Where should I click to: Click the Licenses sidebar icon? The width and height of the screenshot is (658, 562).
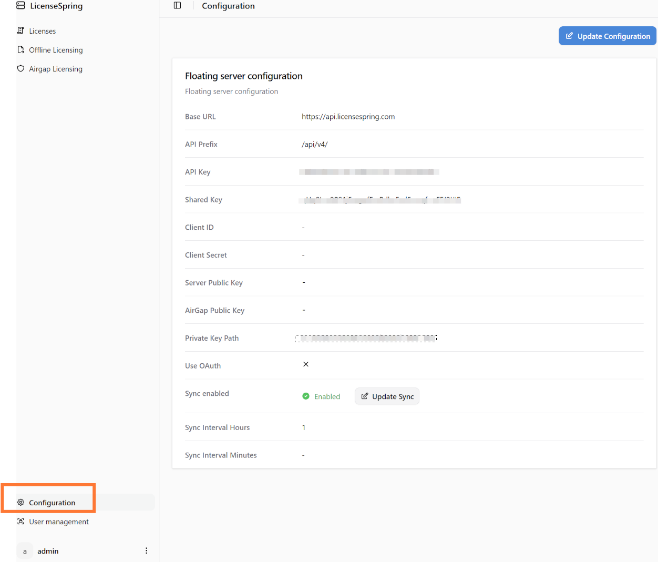click(21, 31)
